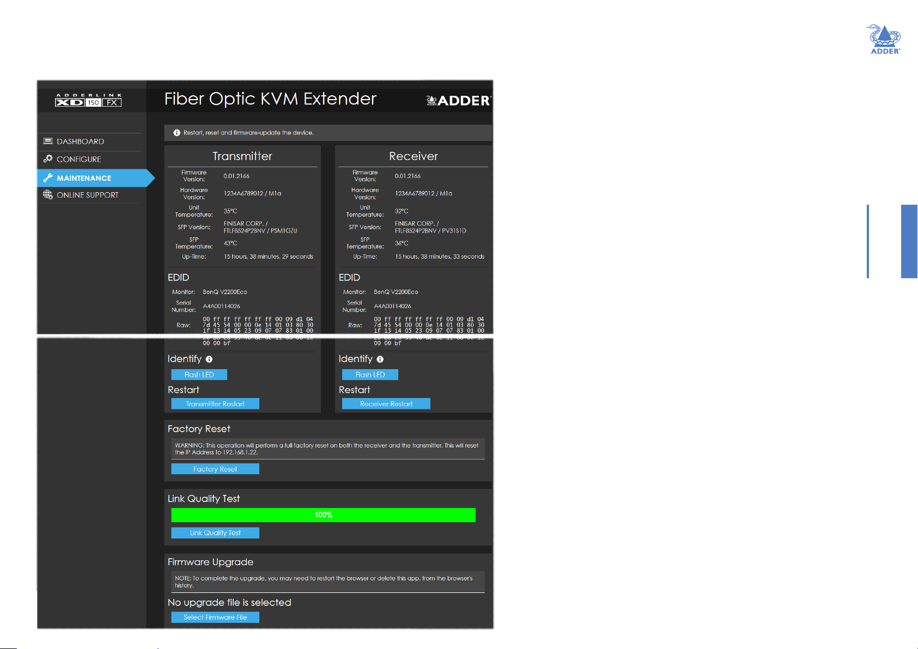
Task: Click the green 100% link quality bar
Action: coord(323,515)
